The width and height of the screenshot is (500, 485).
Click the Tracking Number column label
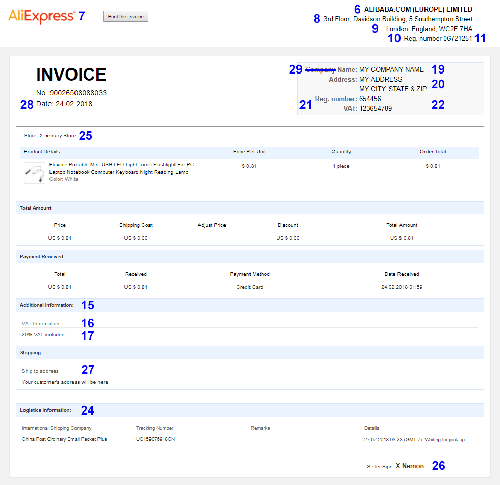point(155,428)
